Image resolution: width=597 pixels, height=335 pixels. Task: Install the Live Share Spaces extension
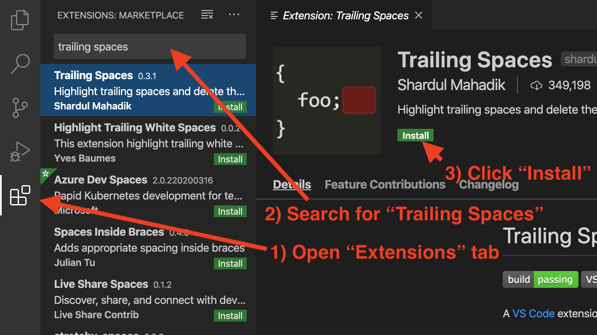pyautogui.click(x=230, y=316)
